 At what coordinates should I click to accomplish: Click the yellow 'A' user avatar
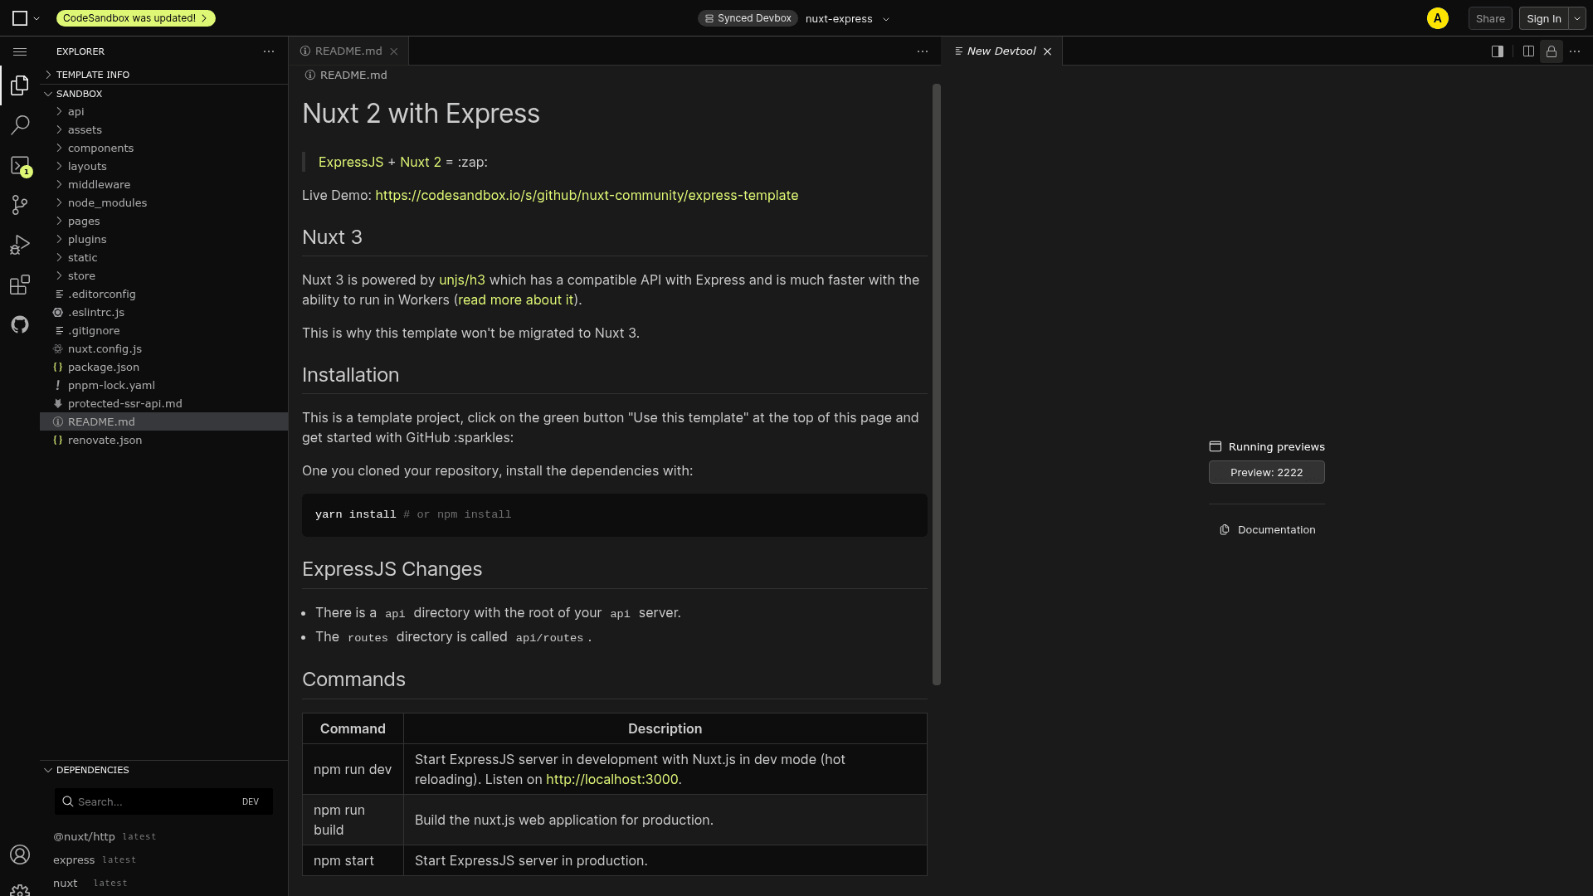click(x=1438, y=18)
